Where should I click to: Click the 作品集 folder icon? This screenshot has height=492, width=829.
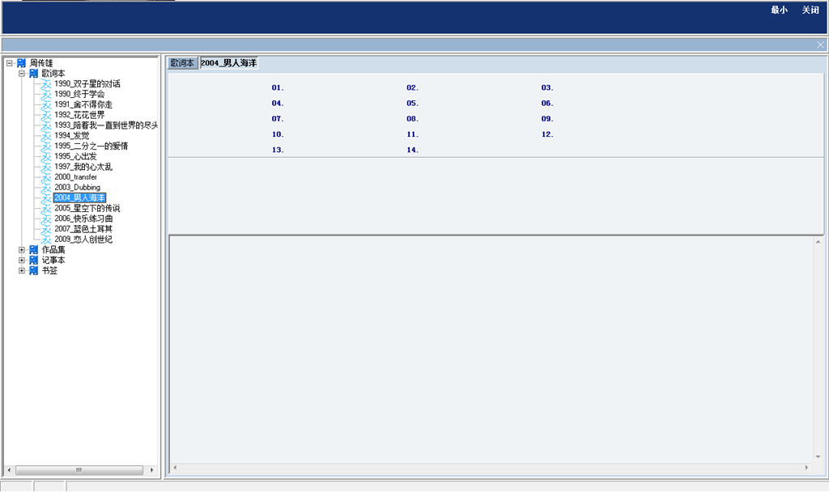34,249
